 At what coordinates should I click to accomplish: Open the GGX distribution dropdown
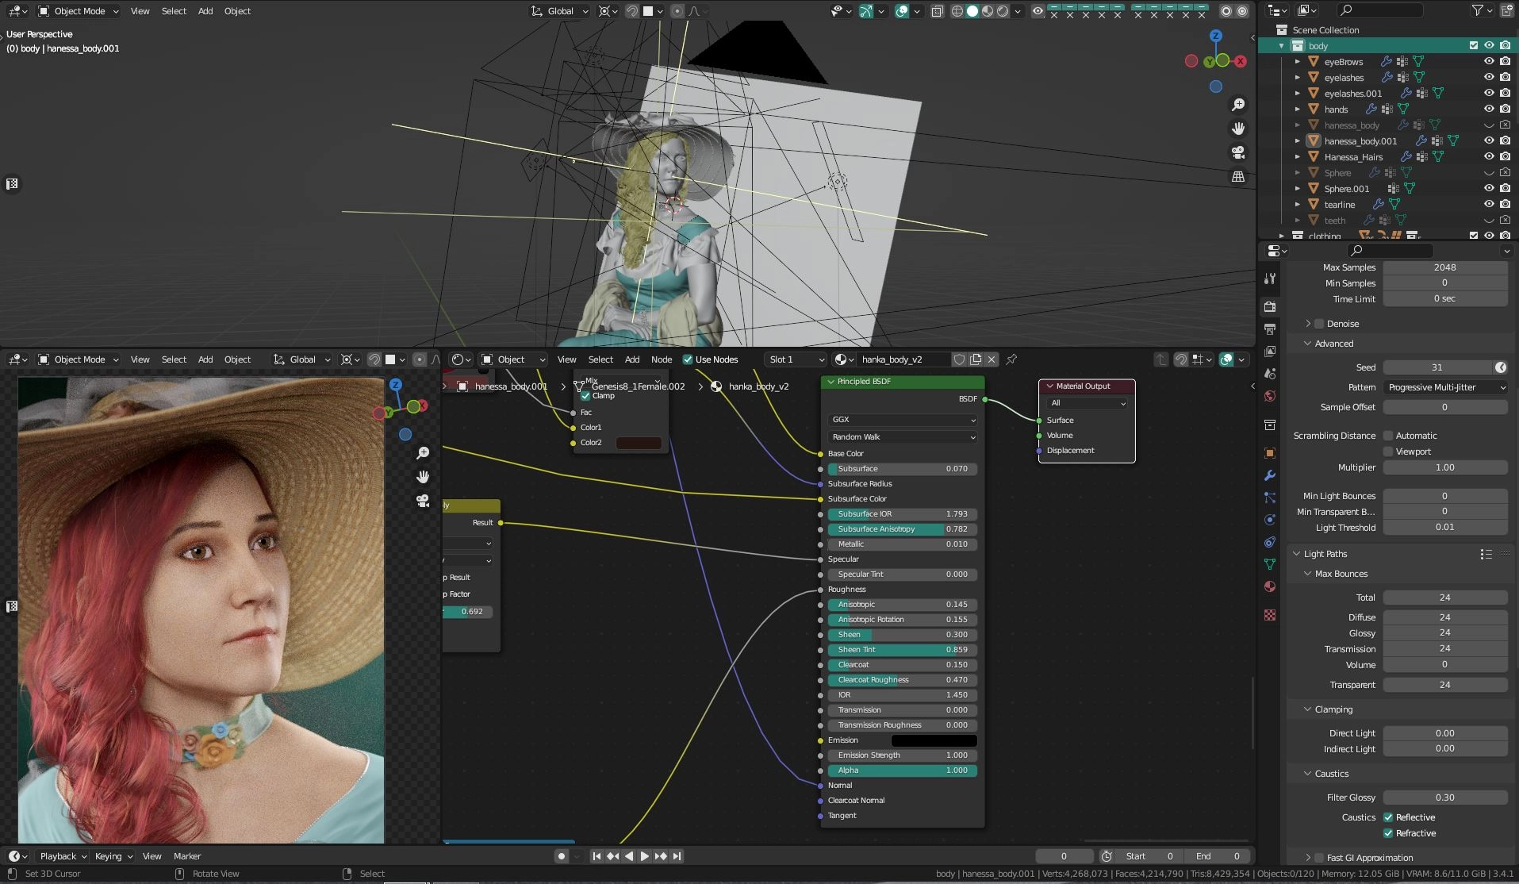point(902,420)
